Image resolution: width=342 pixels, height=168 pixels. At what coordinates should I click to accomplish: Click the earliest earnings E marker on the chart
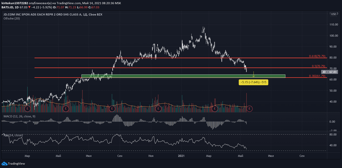click(27, 108)
